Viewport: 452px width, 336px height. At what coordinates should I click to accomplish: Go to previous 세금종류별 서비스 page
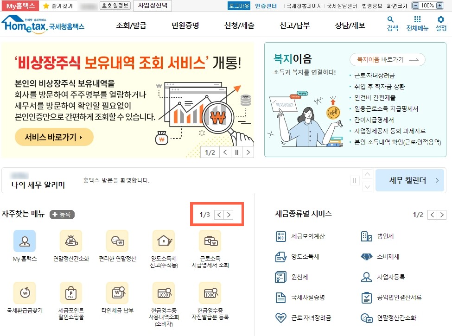(x=432, y=215)
